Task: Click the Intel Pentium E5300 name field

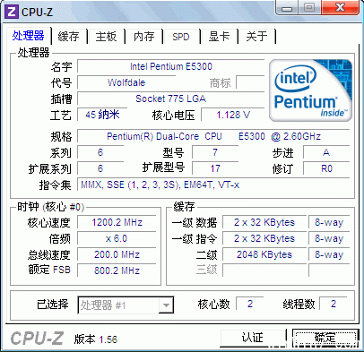Action: (x=171, y=66)
